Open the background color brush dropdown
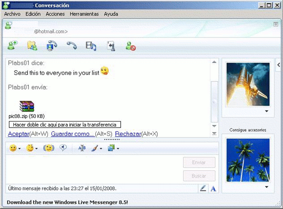 coord(101,148)
